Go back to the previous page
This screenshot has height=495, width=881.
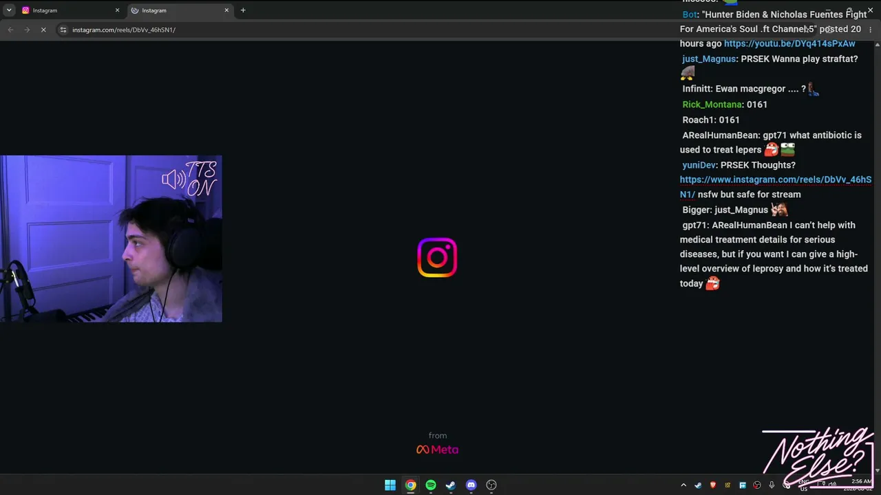[10, 30]
